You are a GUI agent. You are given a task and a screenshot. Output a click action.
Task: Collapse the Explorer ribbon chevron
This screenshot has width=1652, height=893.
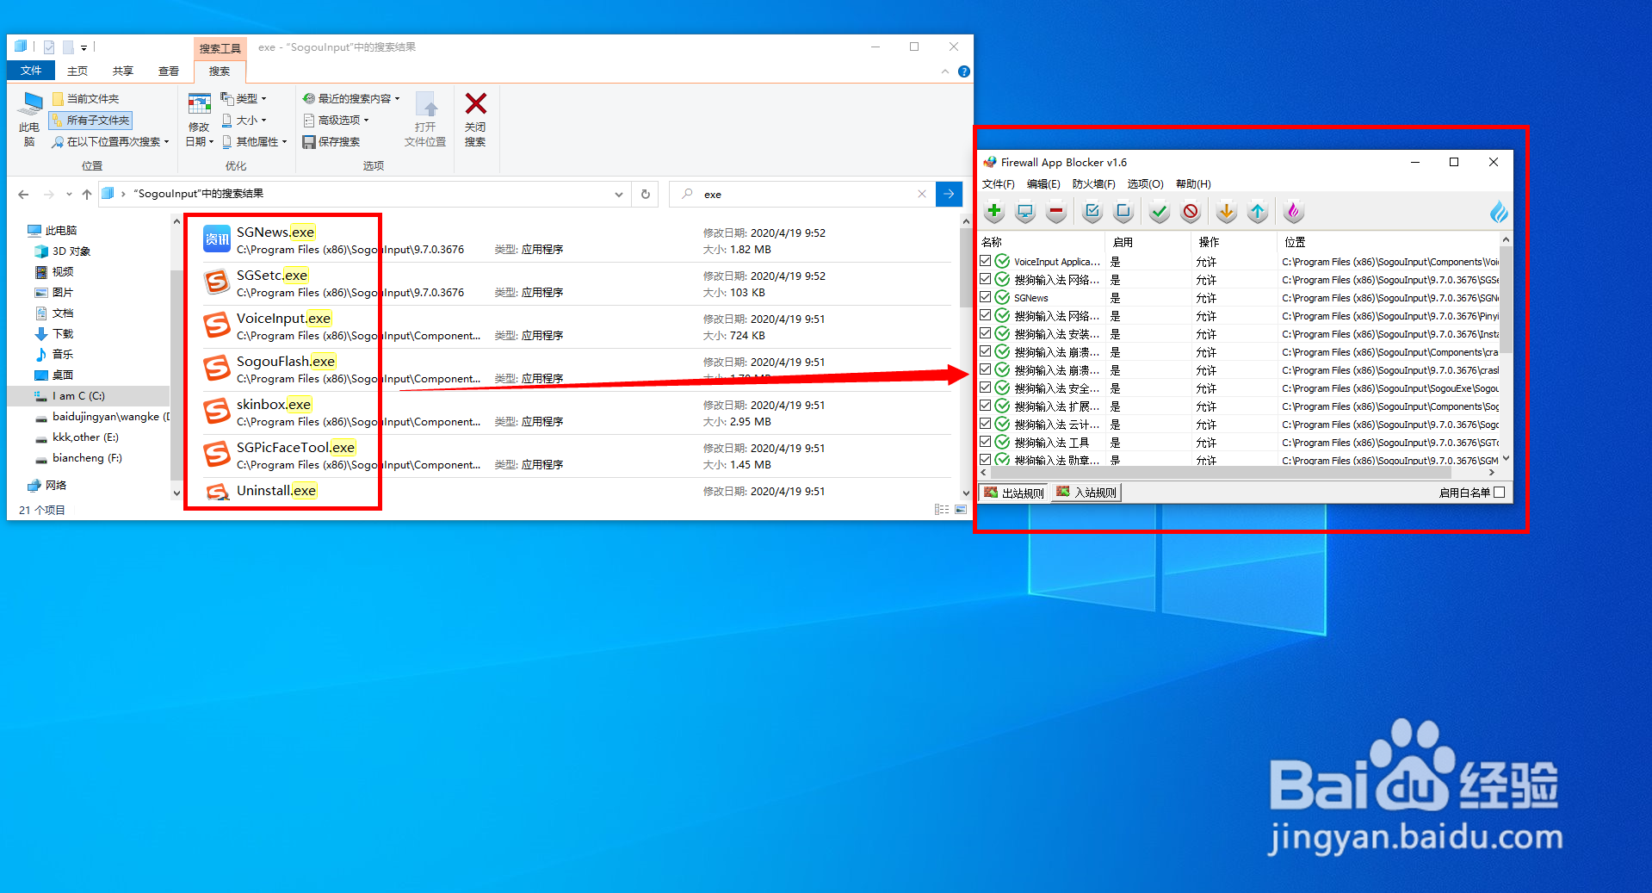pyautogui.click(x=945, y=71)
